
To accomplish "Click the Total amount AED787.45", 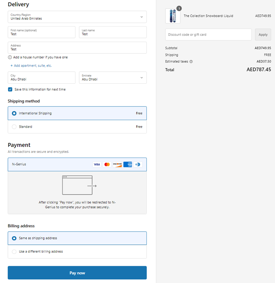I will (x=259, y=69).
